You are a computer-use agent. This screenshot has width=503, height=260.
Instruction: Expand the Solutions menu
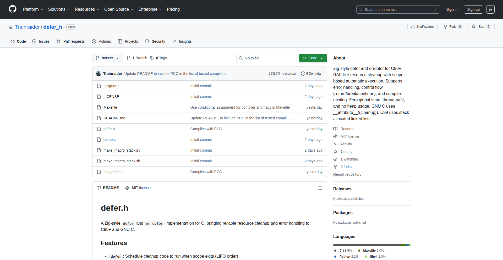coord(59,9)
